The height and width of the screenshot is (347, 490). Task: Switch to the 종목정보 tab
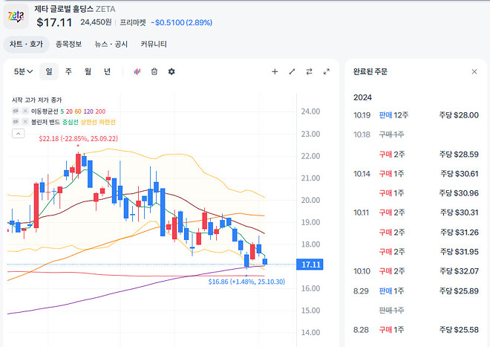click(68, 44)
